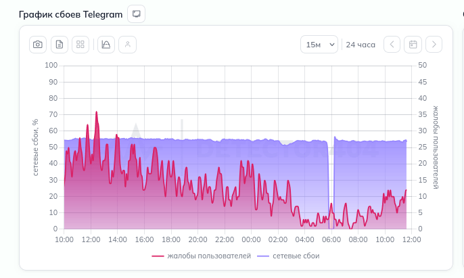The height and width of the screenshot is (278, 464).
Task: Click the 00:00 x-axis time label
Action: click(251, 239)
